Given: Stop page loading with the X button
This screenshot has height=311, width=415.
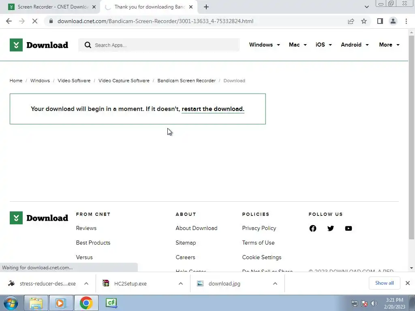Looking at the screenshot, I should coord(35,21).
